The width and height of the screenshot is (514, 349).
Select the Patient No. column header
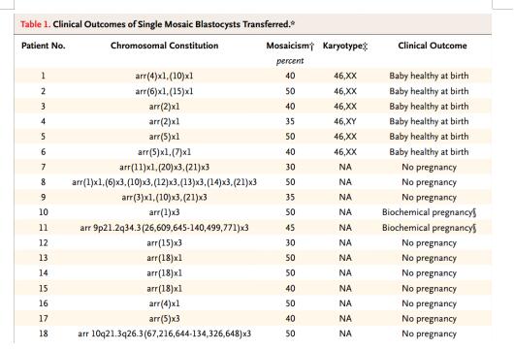(44, 46)
